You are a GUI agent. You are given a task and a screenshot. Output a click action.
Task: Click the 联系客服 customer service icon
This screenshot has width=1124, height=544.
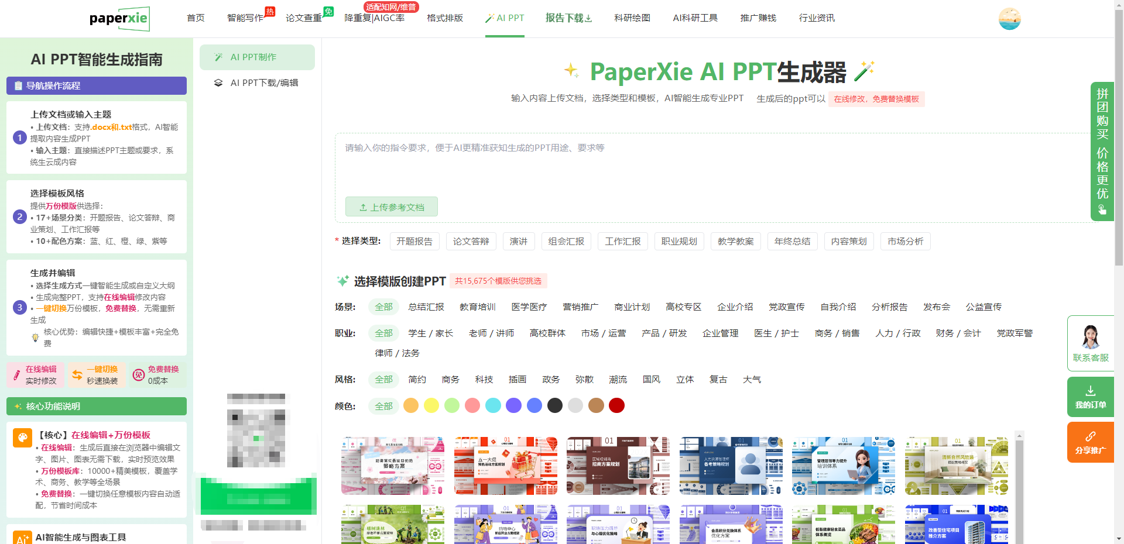coord(1090,343)
